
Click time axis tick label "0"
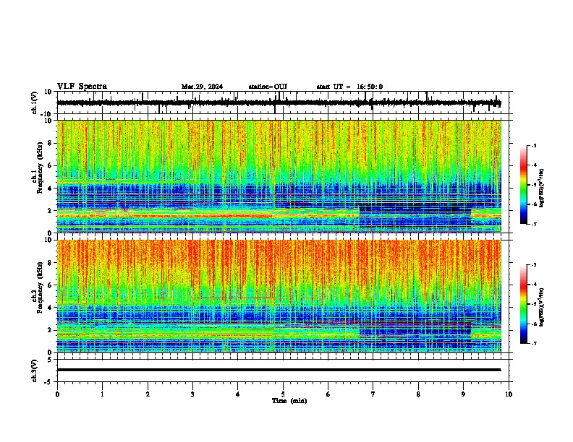pos(57,394)
